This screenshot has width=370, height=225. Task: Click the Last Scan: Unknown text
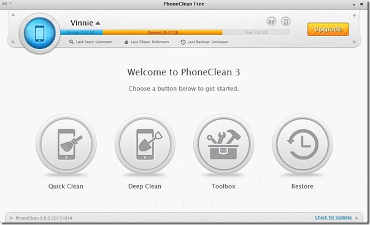94,42
